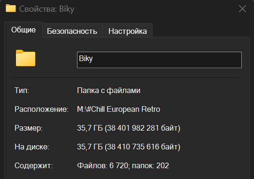Click the large Biky folder icon
This screenshot has width=254, height=179.
[x=26, y=58]
